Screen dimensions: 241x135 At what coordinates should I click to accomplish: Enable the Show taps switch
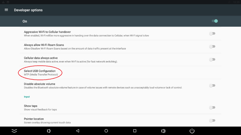pyautogui.click(x=212, y=108)
